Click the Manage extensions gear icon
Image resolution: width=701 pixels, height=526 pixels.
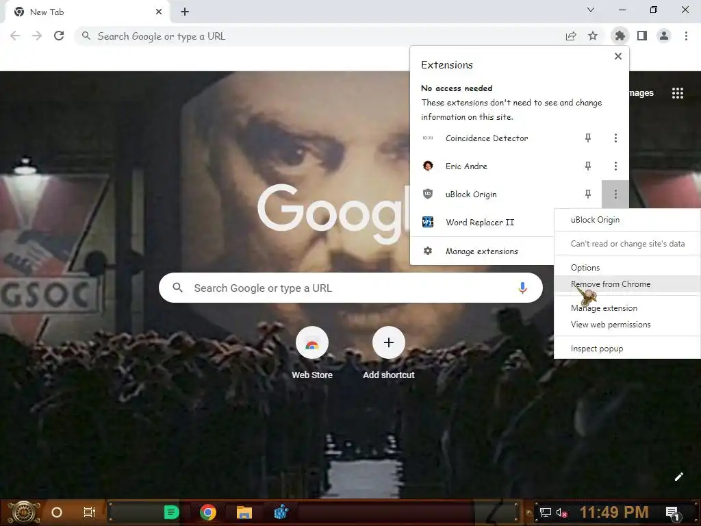click(x=428, y=251)
